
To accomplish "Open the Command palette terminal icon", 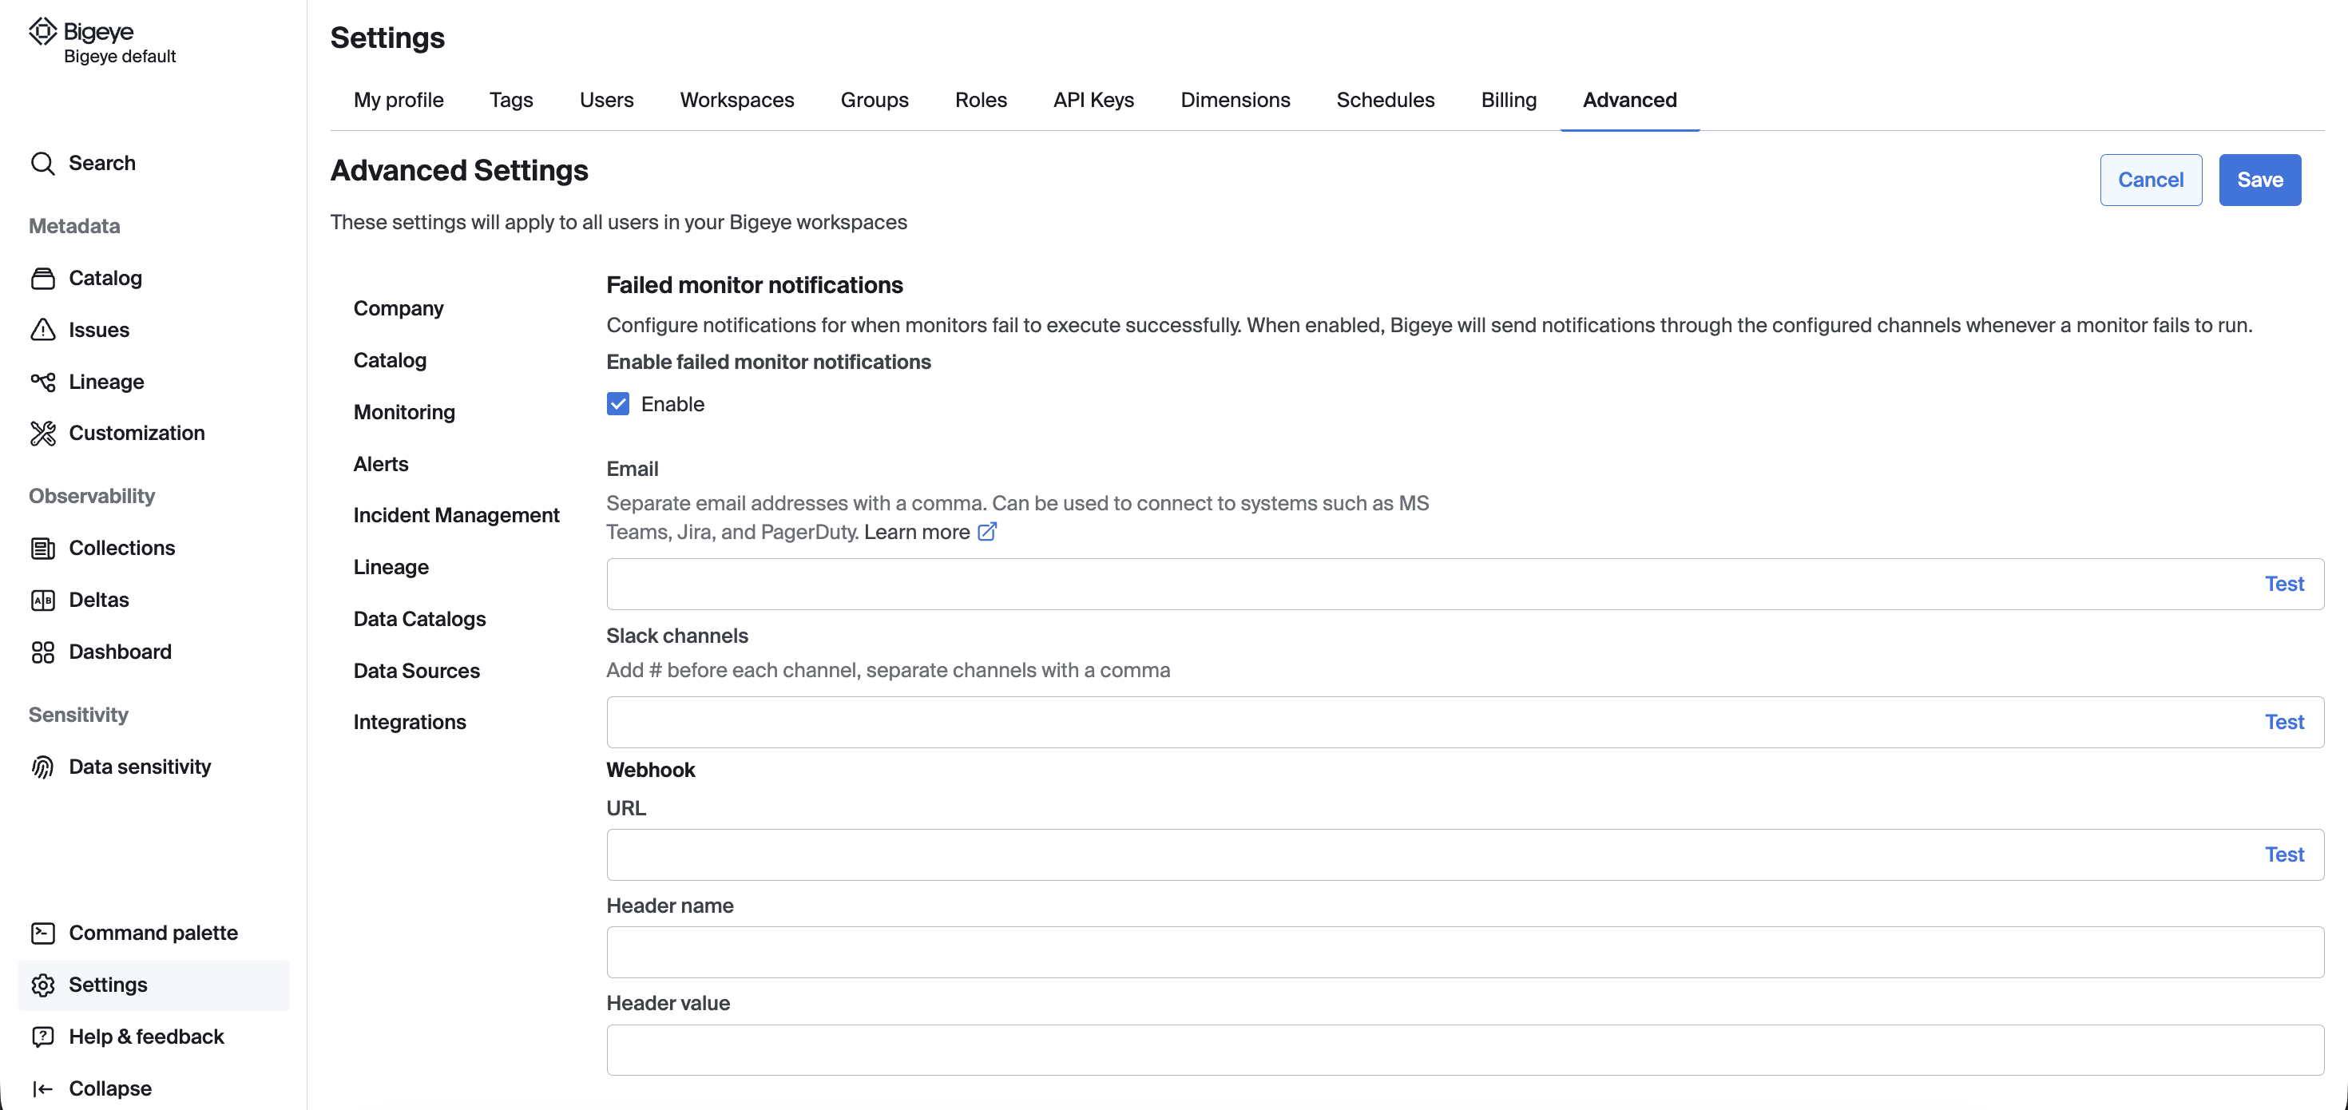I will pyautogui.click(x=43, y=932).
